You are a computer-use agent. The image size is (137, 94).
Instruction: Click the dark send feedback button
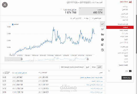pos(127,78)
